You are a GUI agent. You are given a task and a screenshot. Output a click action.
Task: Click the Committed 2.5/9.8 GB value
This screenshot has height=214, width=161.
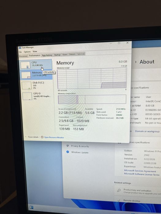click(66, 121)
